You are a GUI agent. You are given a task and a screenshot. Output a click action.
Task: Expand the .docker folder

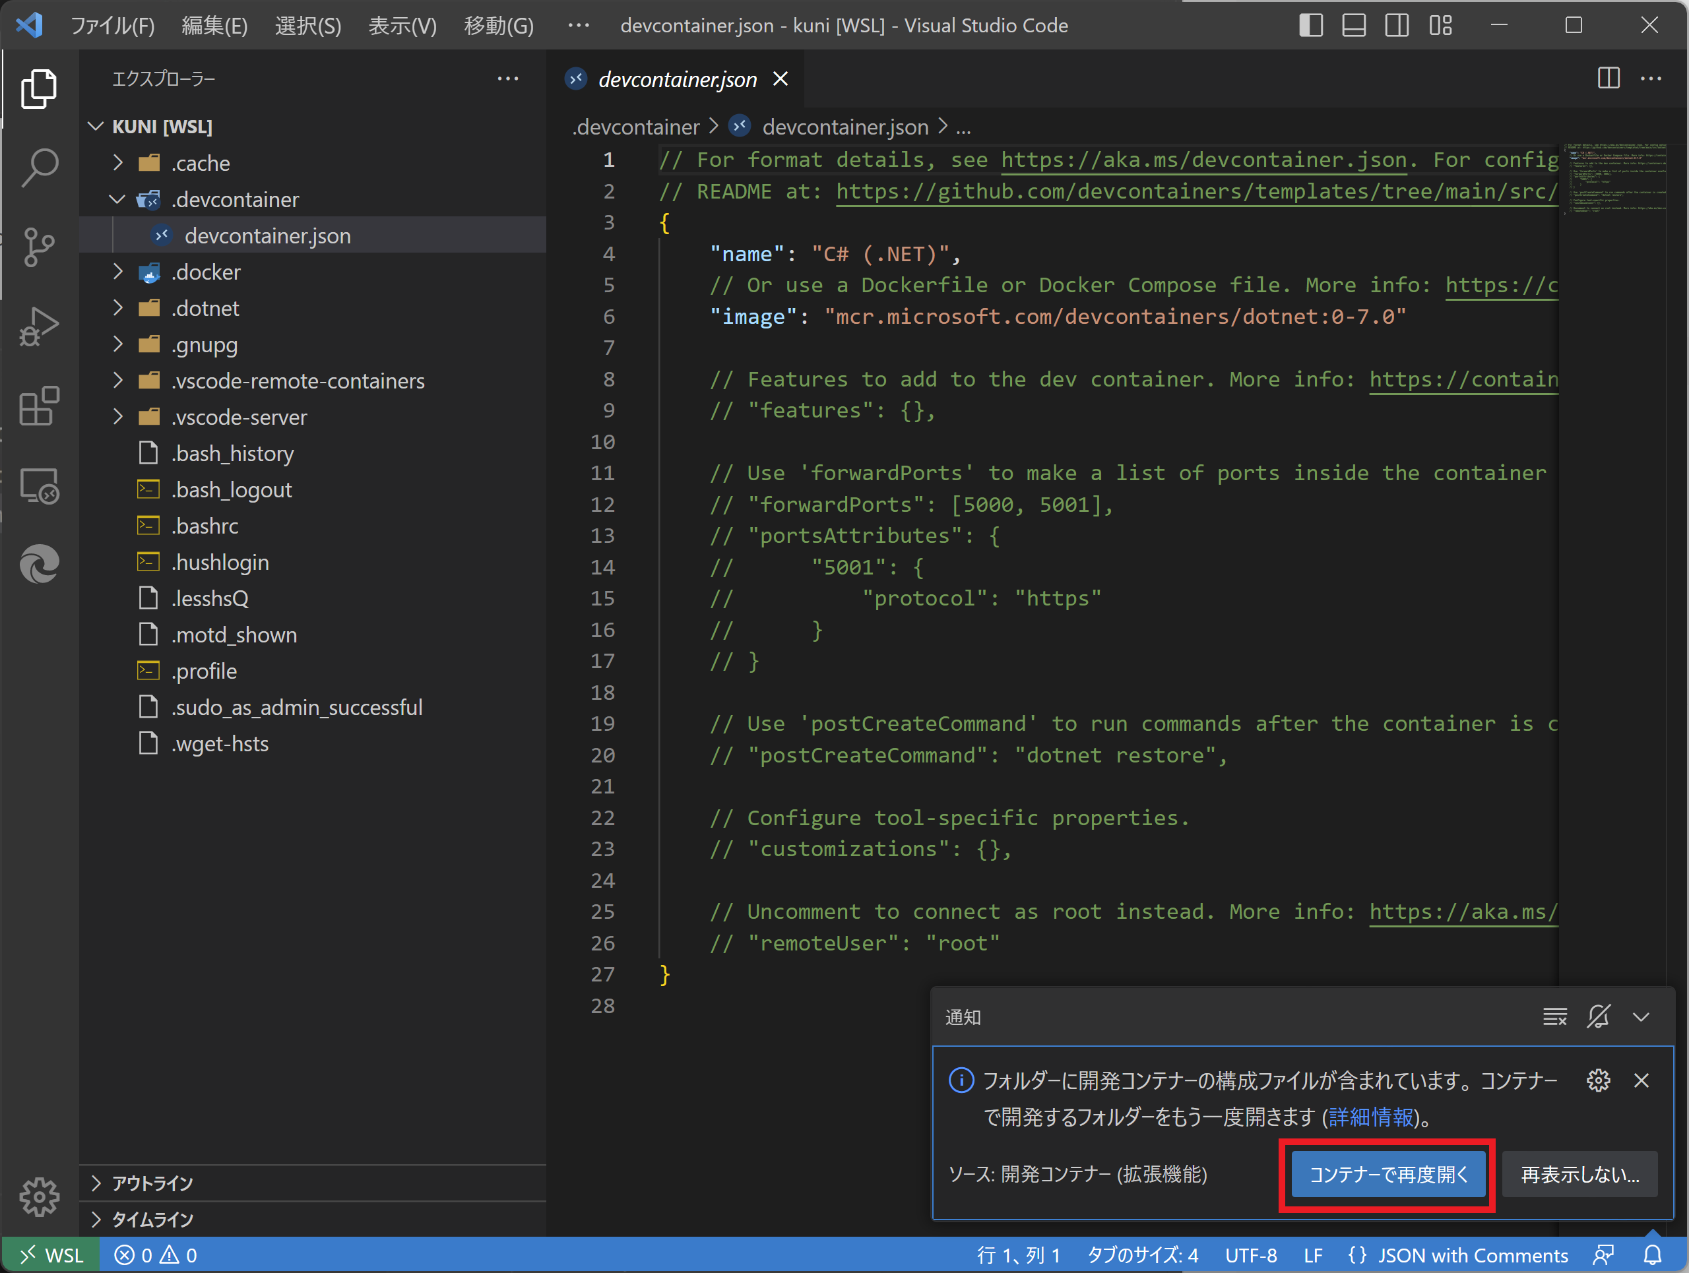[x=118, y=272]
